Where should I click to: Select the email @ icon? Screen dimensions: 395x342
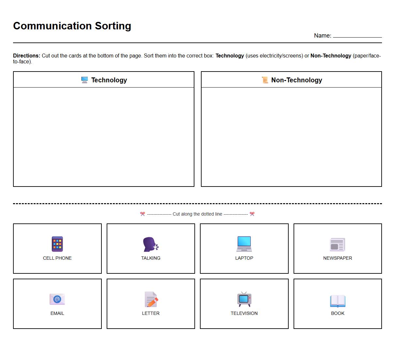click(57, 299)
